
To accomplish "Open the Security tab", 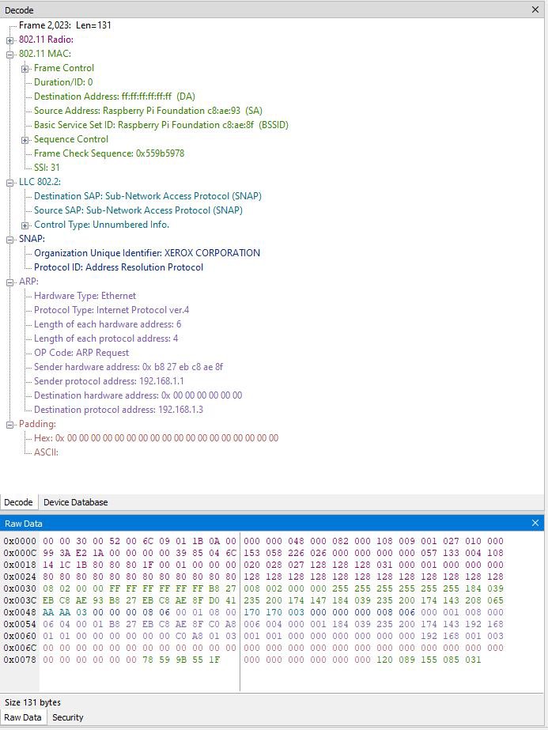I will tap(67, 717).
